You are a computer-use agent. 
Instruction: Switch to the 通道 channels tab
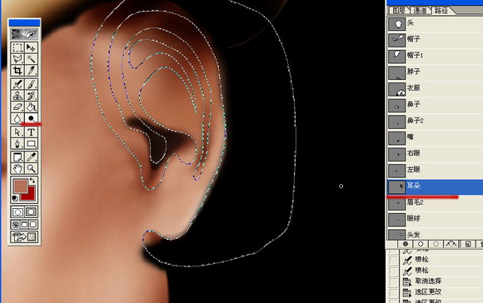point(421,11)
